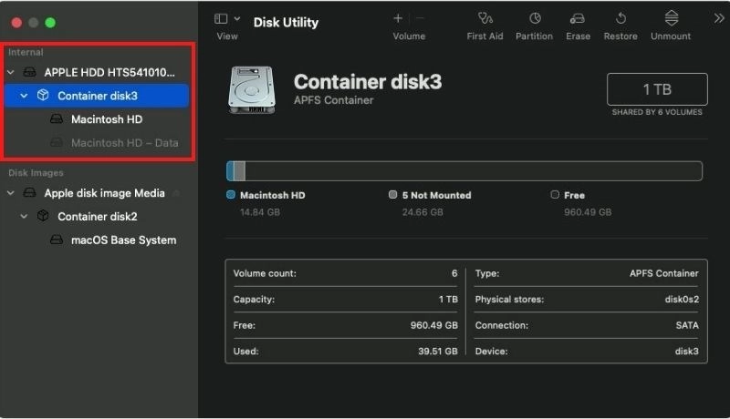730x419 pixels.
Task: Click the blue Macintosh HD legend swatch
Action: [x=231, y=195]
